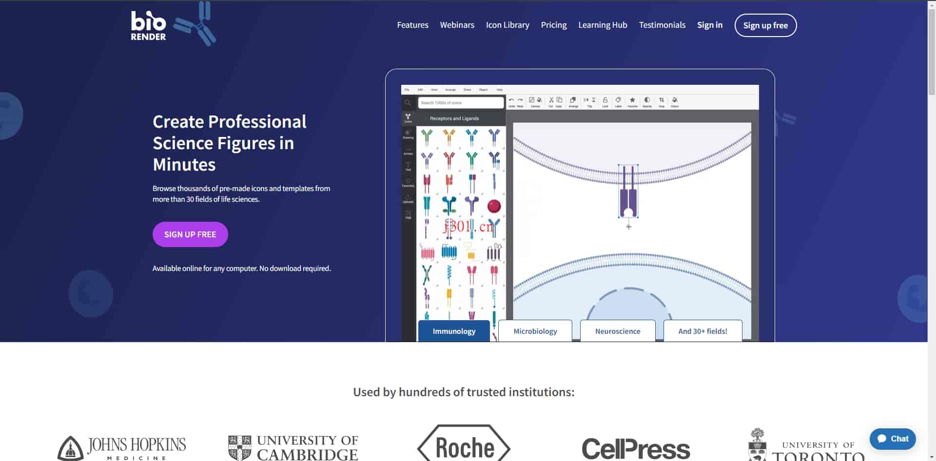This screenshot has width=936, height=461.
Task: Switch to the Neuroscience tab
Action: pyautogui.click(x=618, y=331)
